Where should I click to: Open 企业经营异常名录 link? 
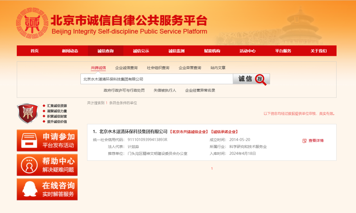click(200, 90)
